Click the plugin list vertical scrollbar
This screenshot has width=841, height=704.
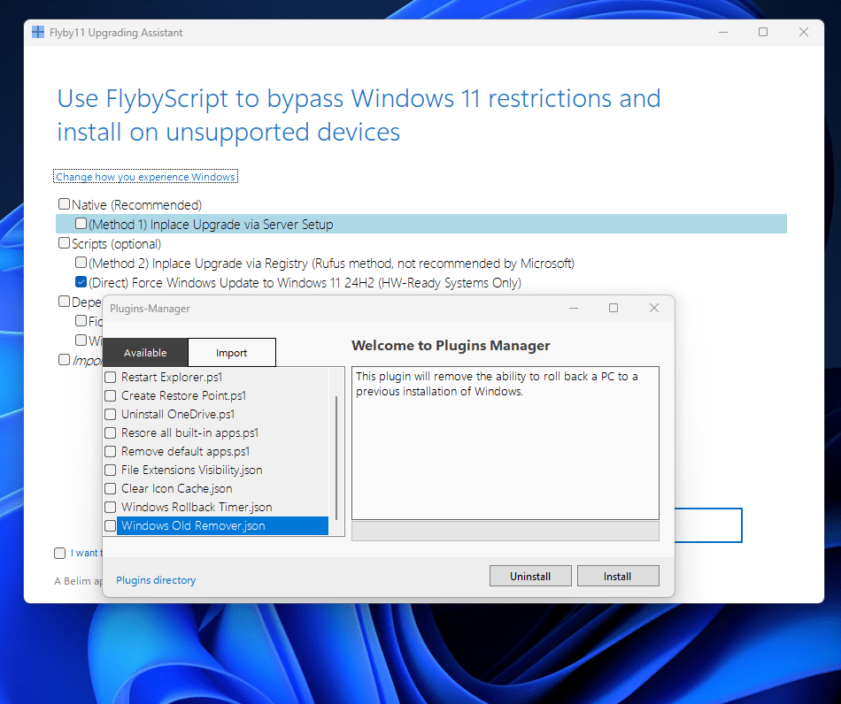pos(336,458)
